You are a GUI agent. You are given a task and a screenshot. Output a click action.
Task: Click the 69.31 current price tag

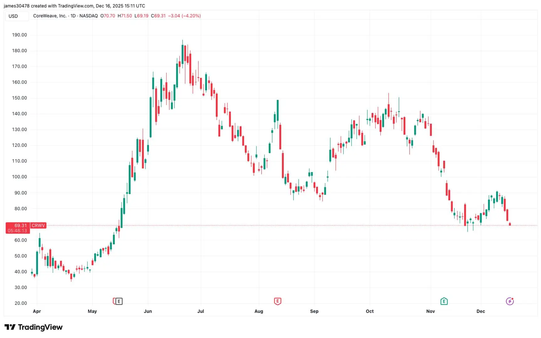point(20,225)
